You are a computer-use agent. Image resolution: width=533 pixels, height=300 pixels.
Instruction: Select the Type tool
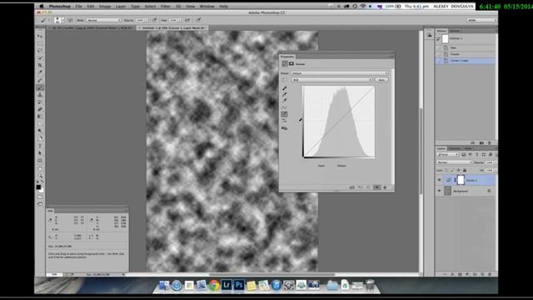click(x=40, y=146)
